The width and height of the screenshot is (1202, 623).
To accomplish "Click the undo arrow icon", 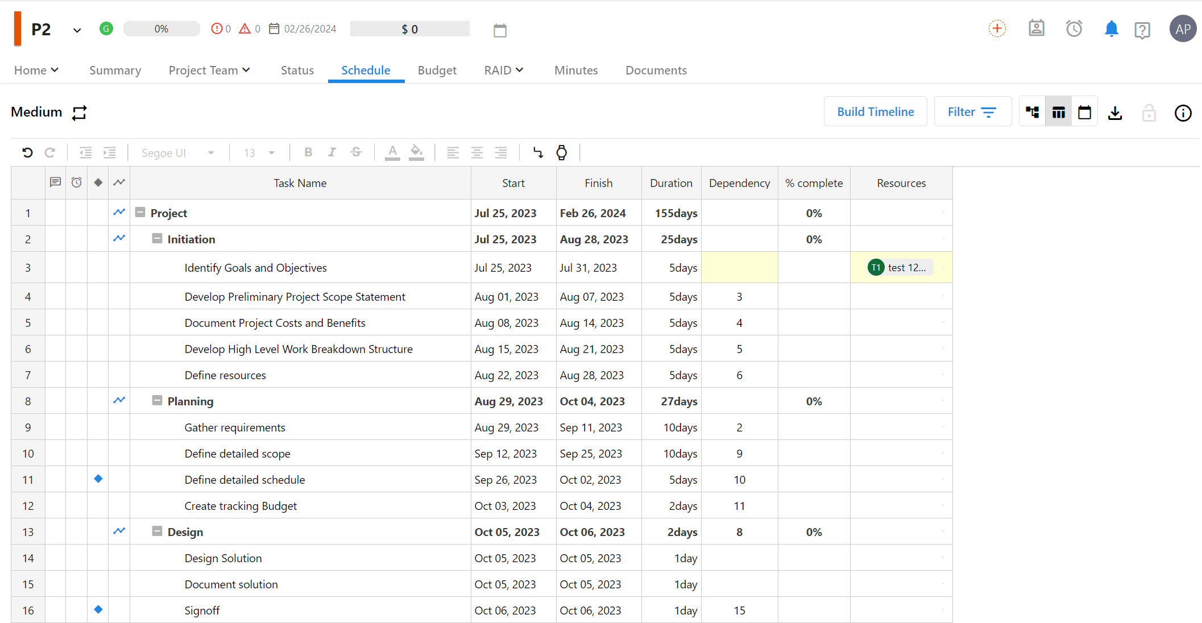I will point(27,152).
